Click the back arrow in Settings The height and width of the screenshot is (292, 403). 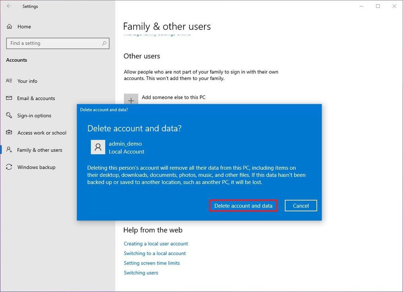9,6
